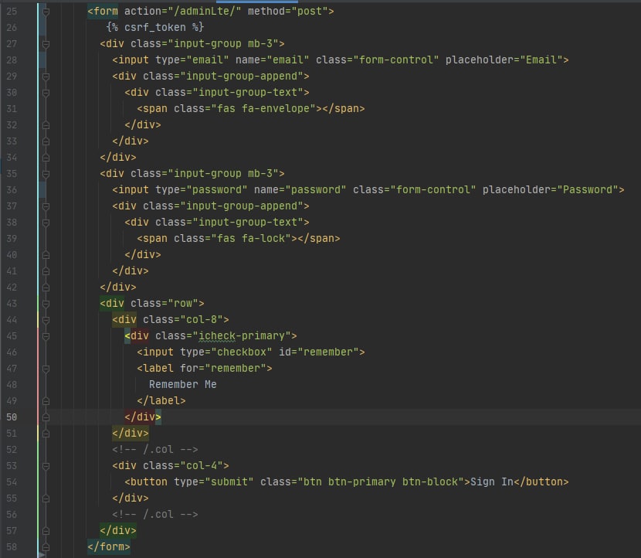Screen dimensions: 641x558
Task: Click the "col-4" class value
Action: pyautogui.click(x=202, y=465)
